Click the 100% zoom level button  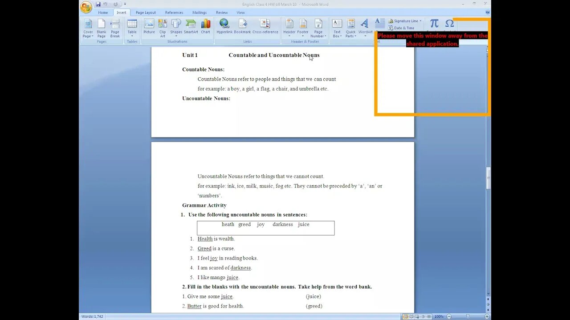[x=439, y=316]
